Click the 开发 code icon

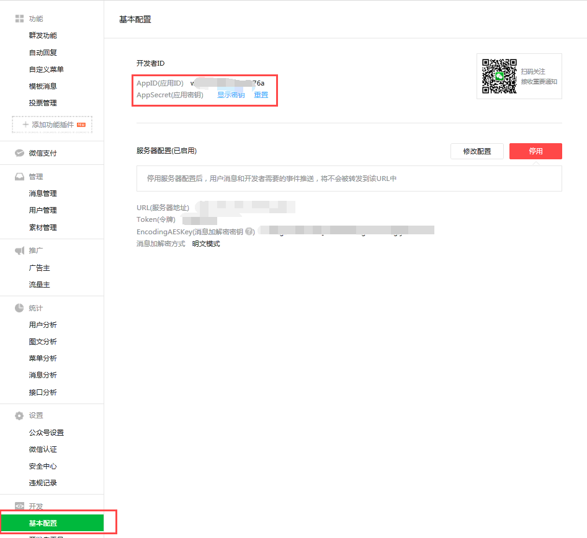coord(19,506)
